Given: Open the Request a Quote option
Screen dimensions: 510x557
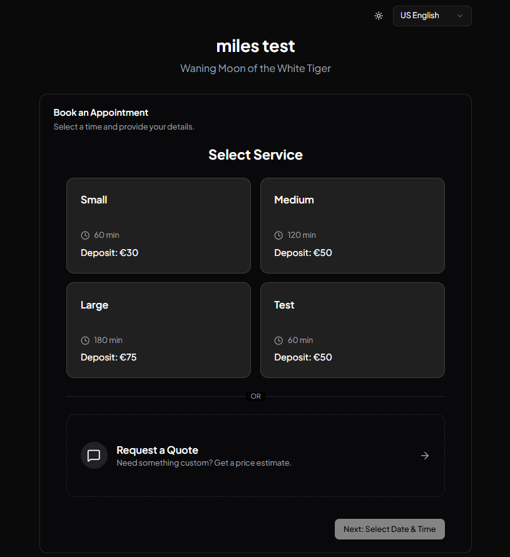Looking at the screenshot, I should tap(255, 456).
